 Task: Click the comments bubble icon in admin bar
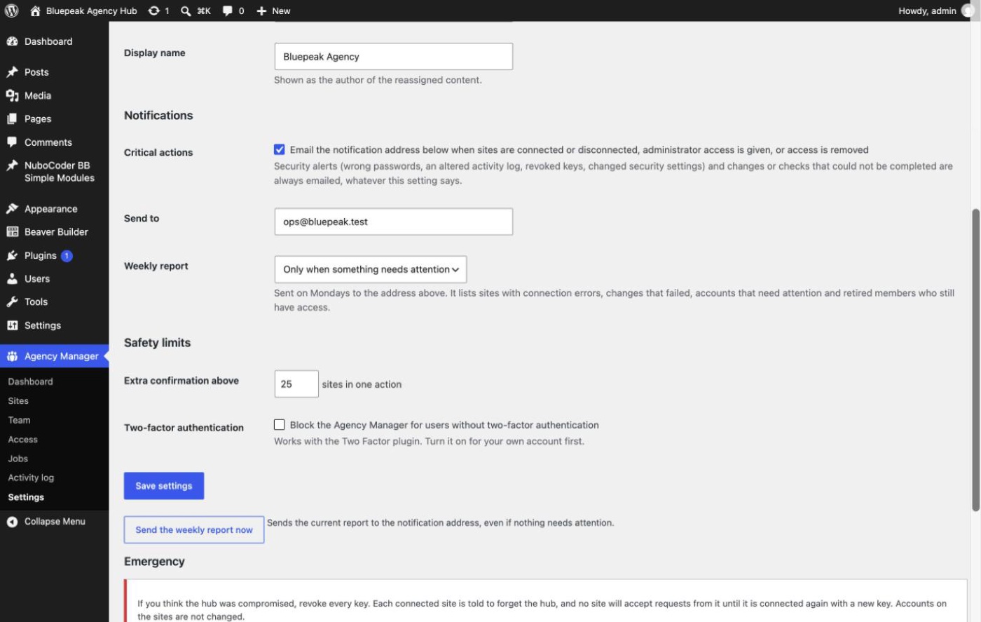click(x=227, y=11)
